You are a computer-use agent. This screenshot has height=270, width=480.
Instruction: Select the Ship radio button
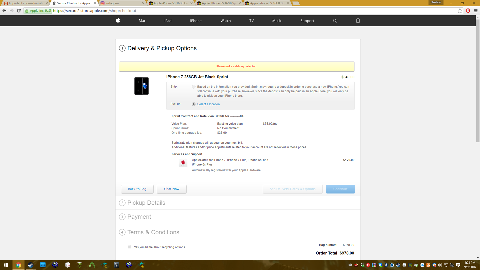pyautogui.click(x=193, y=87)
